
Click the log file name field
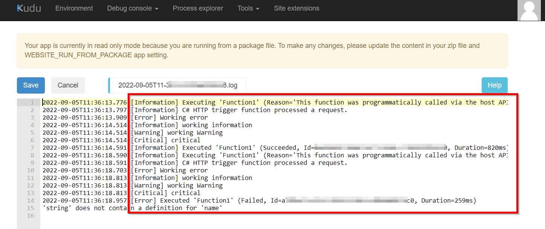point(177,85)
